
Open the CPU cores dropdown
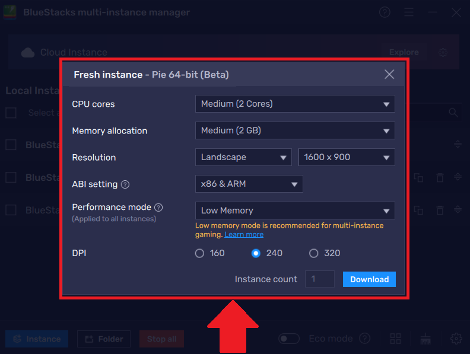click(295, 104)
